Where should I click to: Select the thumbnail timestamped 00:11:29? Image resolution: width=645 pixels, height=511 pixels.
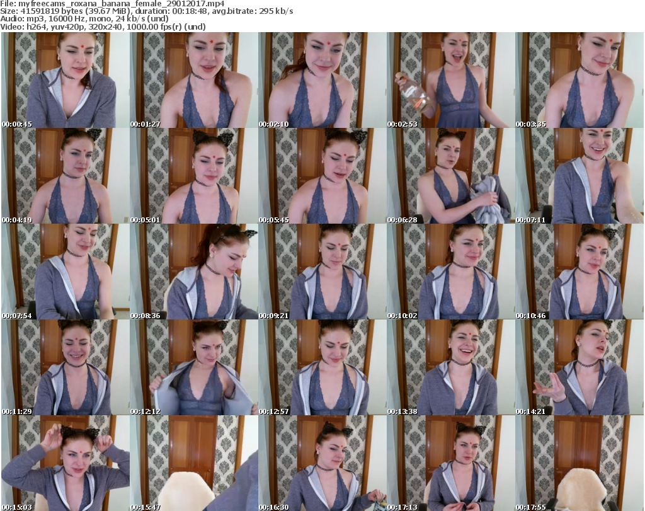[66, 367]
